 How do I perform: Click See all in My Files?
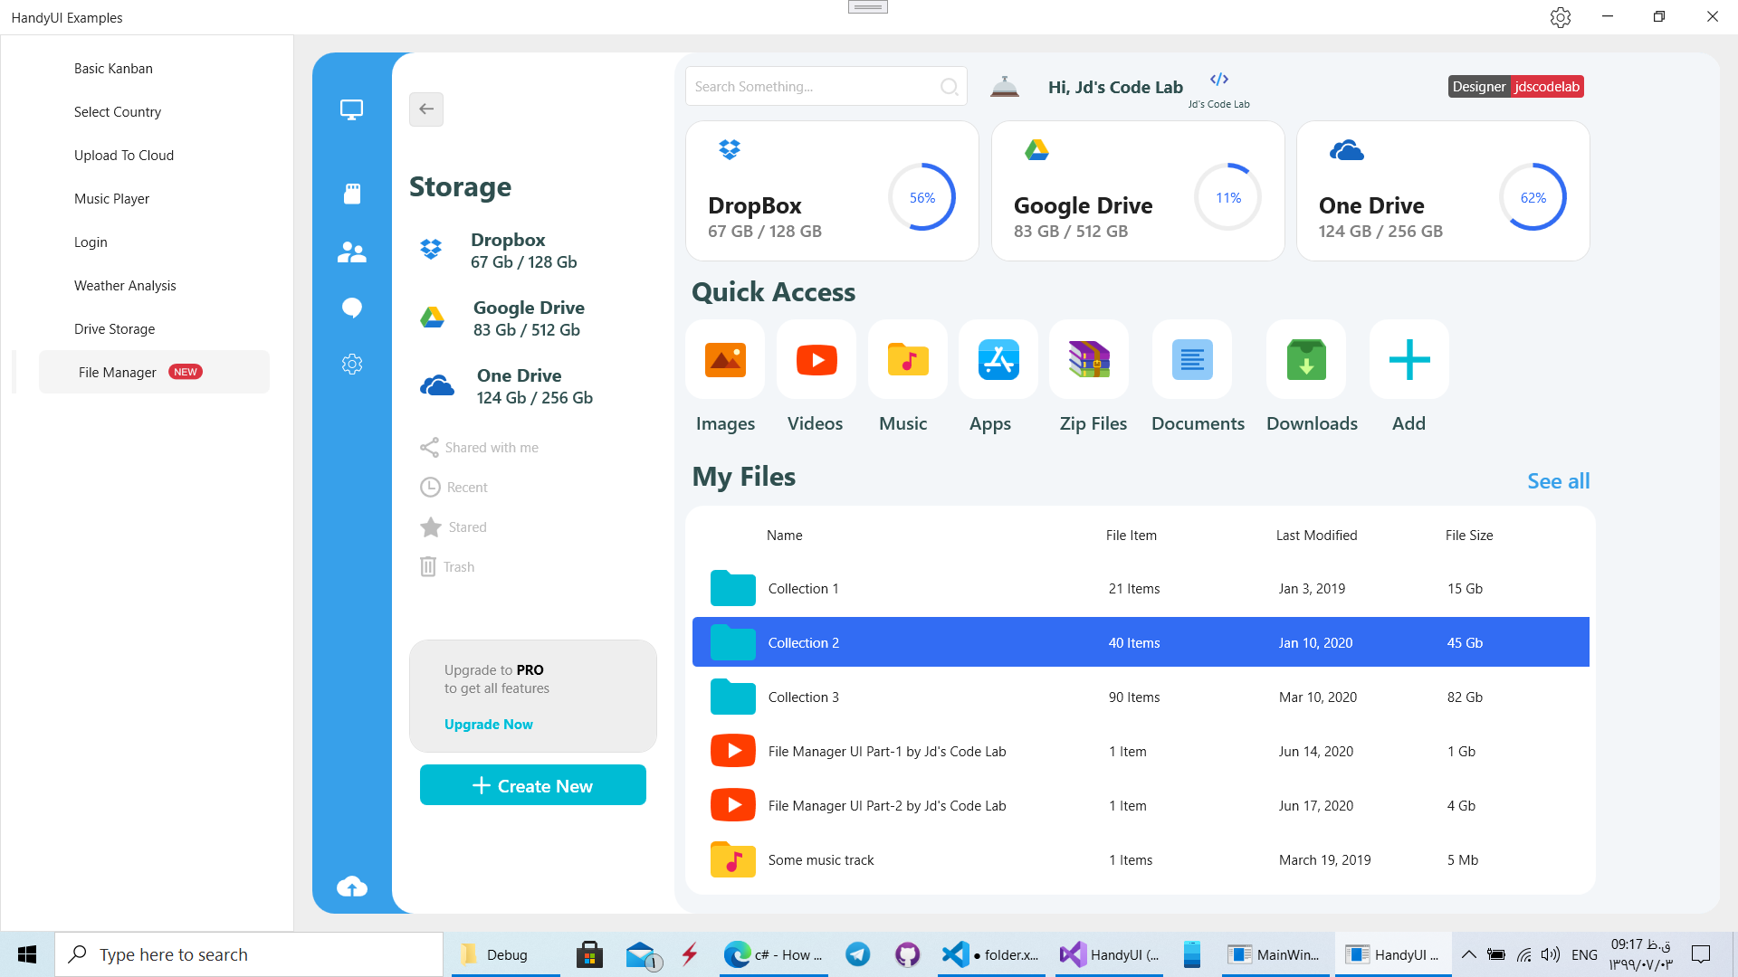point(1559,481)
